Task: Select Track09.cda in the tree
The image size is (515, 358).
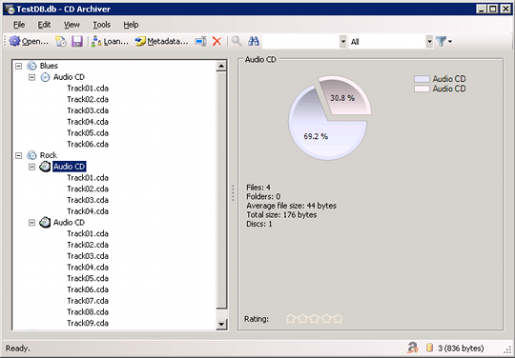Action: click(x=88, y=324)
